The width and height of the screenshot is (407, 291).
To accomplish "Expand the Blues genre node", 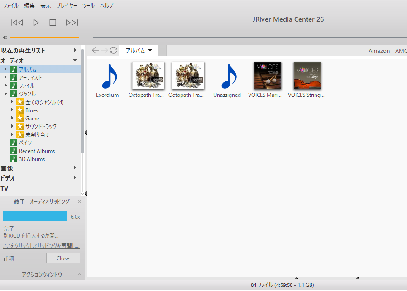I will 12,110.
